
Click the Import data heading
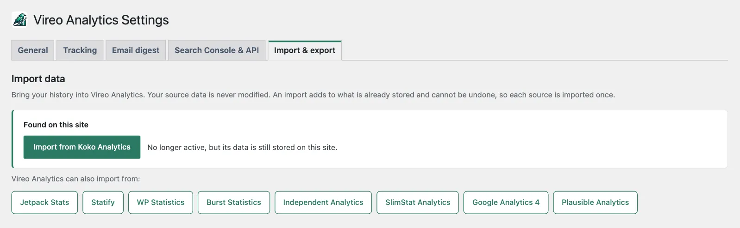tap(38, 79)
